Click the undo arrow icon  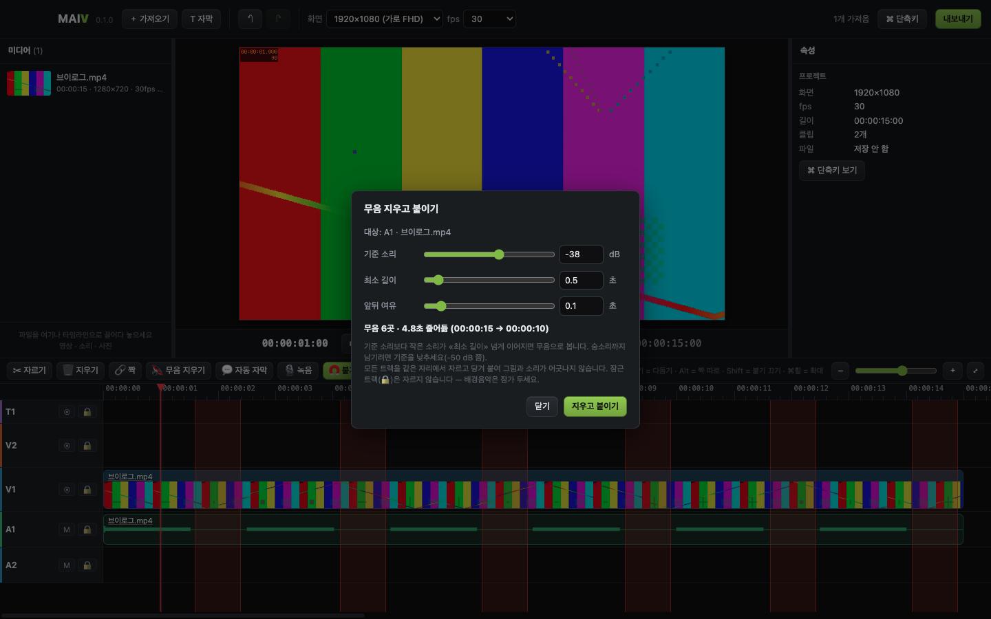tap(250, 19)
